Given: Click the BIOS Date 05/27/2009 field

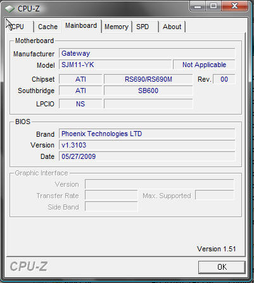Looking at the screenshot, I should click(147, 156).
